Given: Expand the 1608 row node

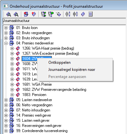Looking at the screenshot, I should click(12, 64).
